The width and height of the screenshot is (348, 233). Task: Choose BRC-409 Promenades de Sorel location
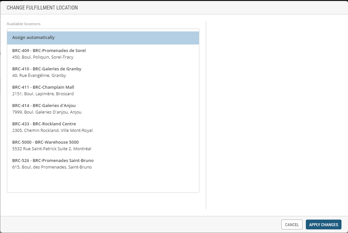[x=49, y=51]
